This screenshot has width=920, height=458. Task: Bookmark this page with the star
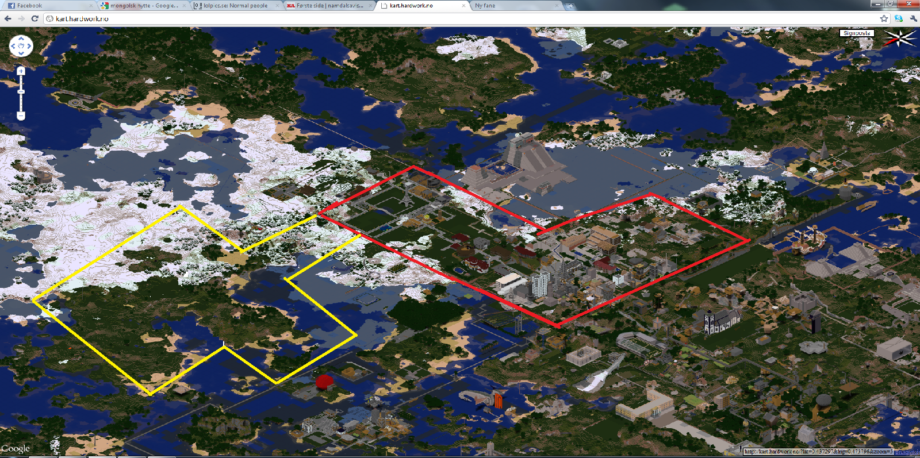[884, 18]
